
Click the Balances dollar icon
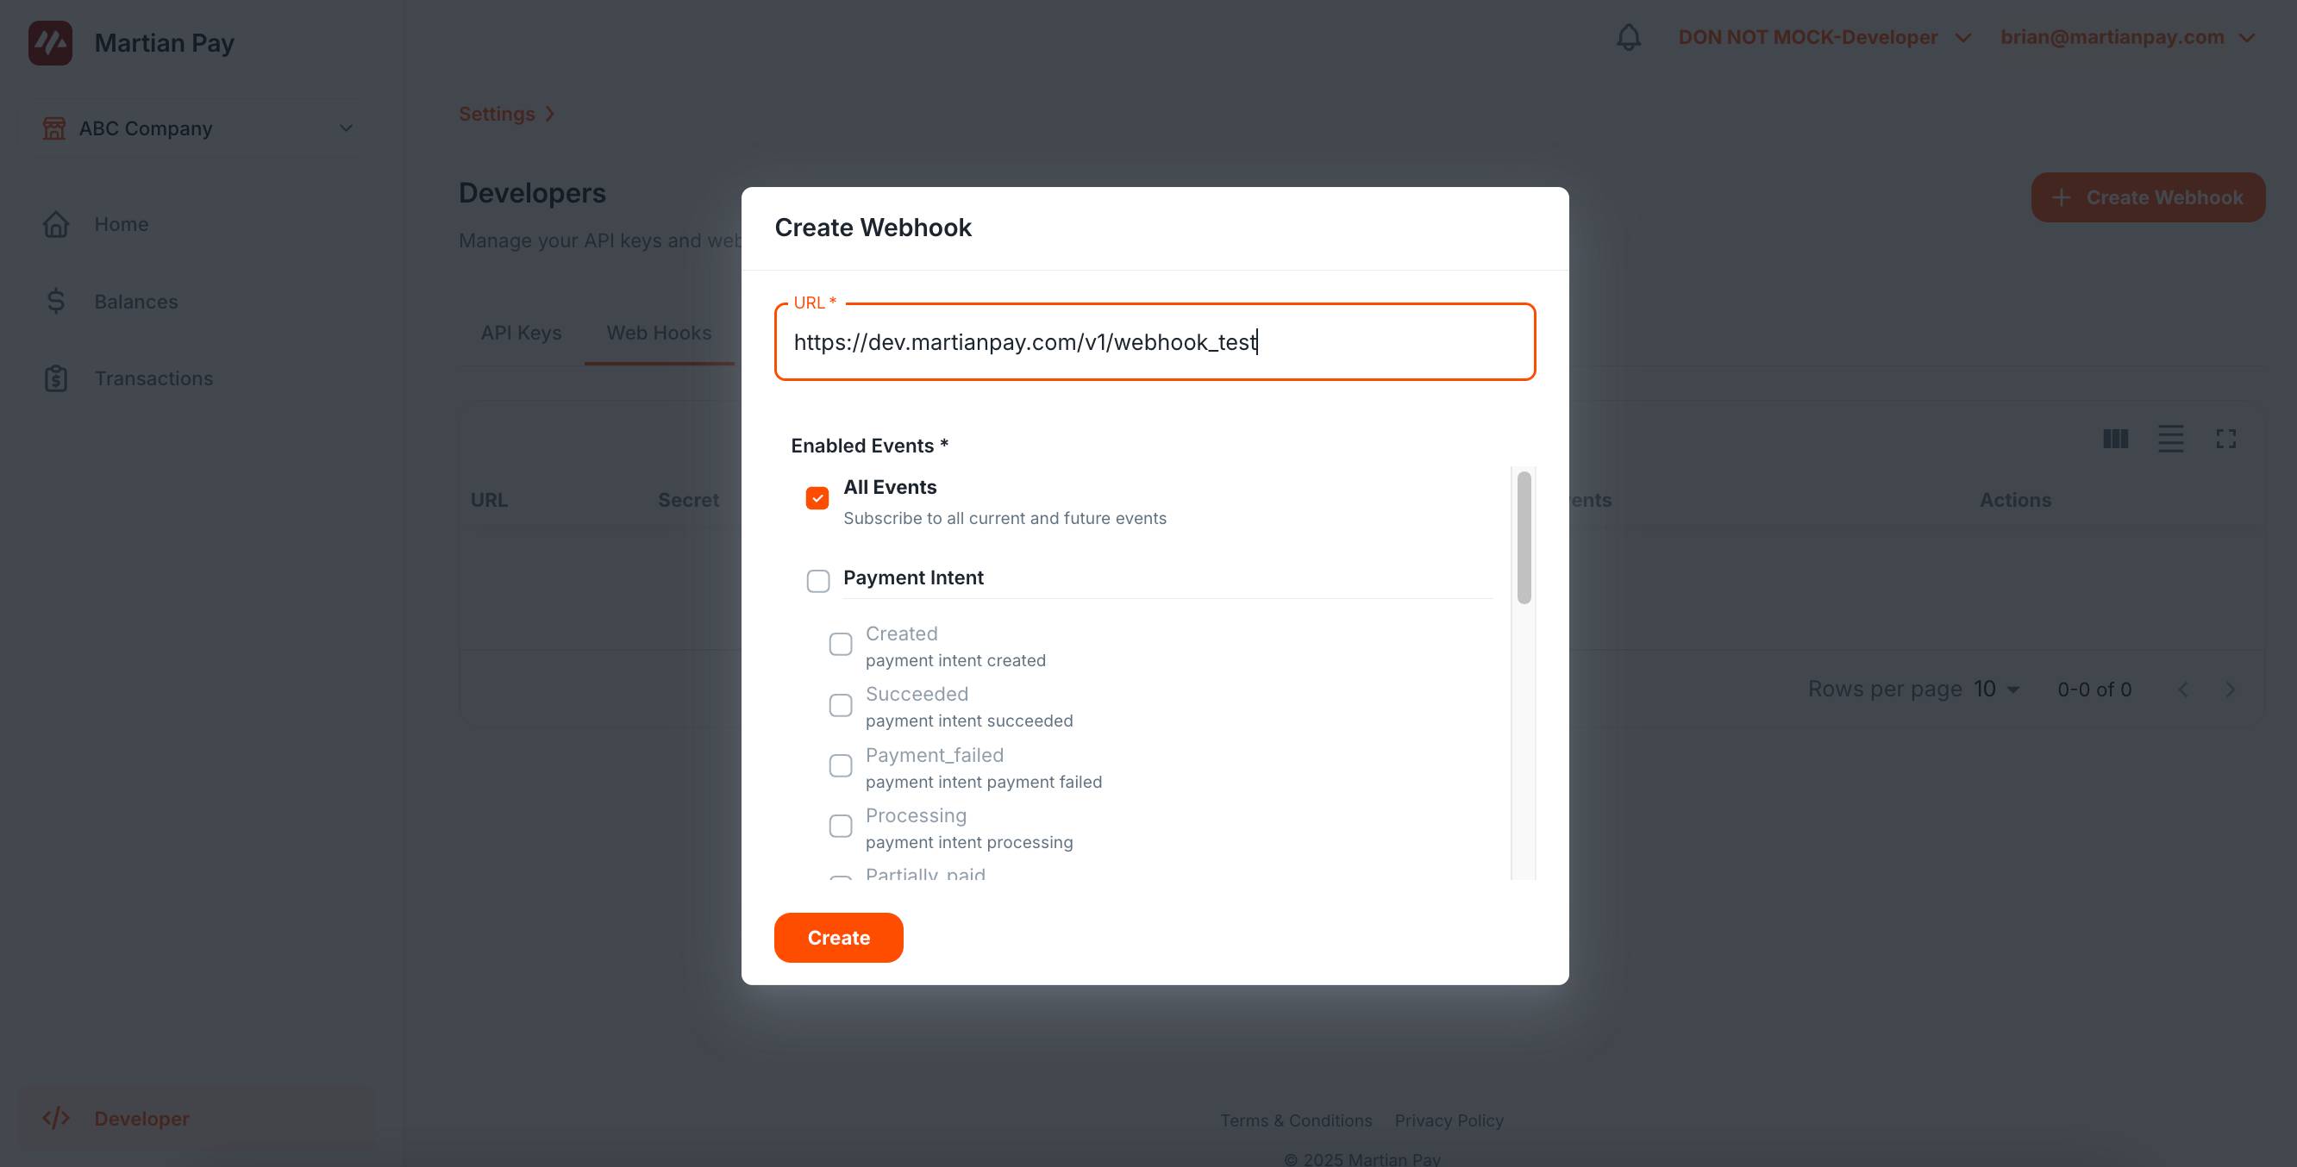(x=56, y=302)
